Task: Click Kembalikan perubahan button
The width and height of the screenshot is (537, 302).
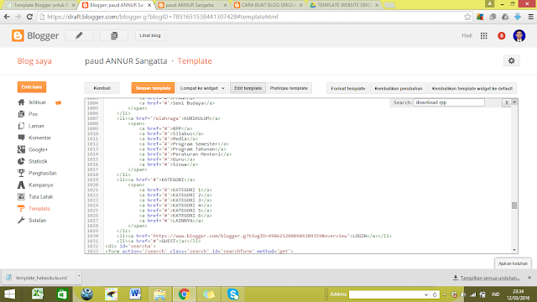Action: [399, 88]
